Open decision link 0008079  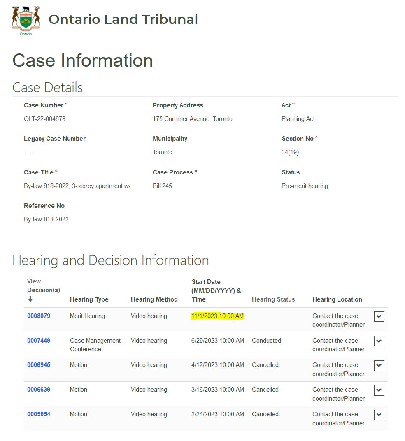point(39,316)
